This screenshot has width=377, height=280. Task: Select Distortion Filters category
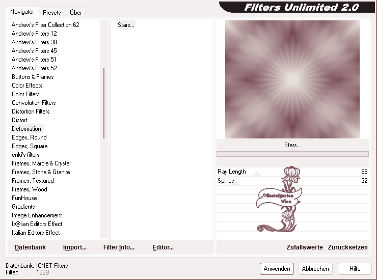[x=31, y=111]
